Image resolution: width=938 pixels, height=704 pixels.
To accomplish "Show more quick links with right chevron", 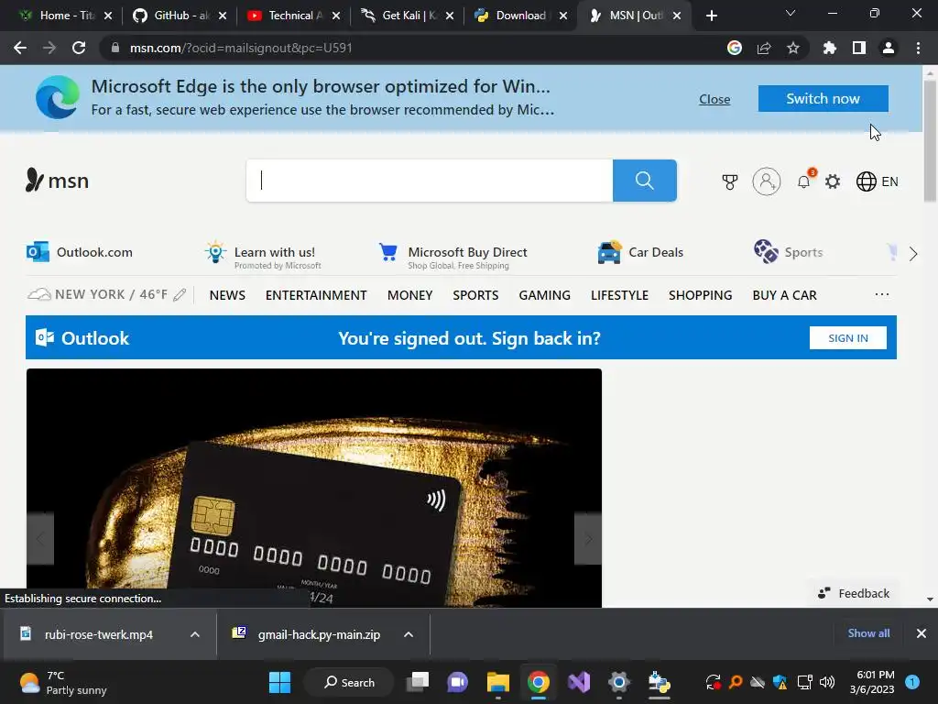I will (913, 254).
